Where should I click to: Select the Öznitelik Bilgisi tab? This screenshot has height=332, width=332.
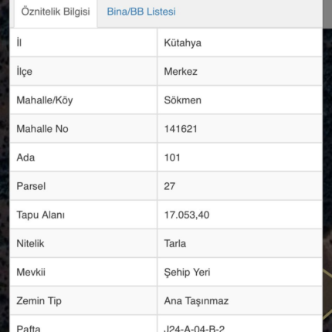(x=56, y=12)
